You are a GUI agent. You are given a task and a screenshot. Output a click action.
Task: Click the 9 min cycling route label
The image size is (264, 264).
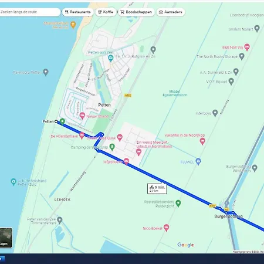(x=157, y=188)
